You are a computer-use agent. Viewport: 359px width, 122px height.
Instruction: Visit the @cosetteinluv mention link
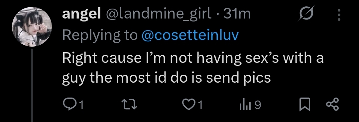[190, 35]
